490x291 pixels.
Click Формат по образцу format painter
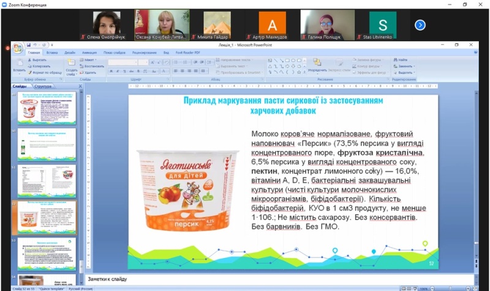(x=45, y=73)
